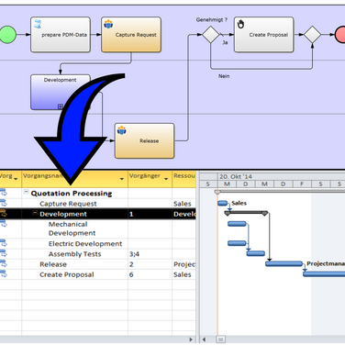This screenshot has height=345, width=345.
Task: Click predecessor cell '2' of Release
Action: (150, 264)
